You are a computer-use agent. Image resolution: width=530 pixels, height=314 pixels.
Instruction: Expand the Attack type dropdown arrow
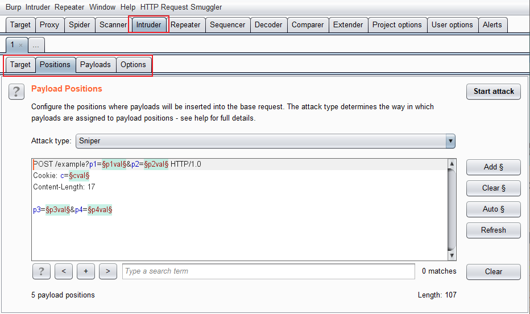click(x=450, y=141)
